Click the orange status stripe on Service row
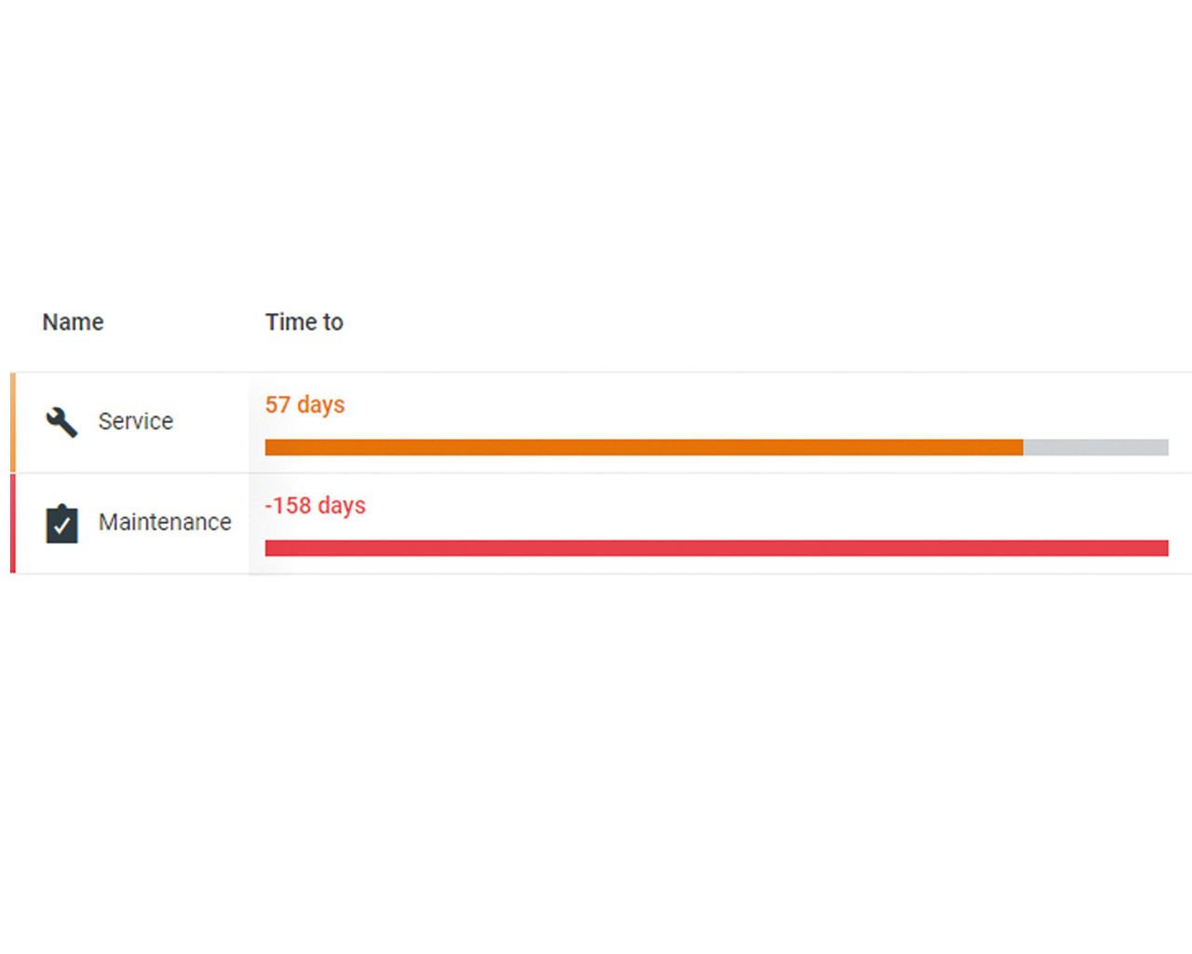Image resolution: width=1192 pixels, height=954 pixels. click(x=13, y=422)
